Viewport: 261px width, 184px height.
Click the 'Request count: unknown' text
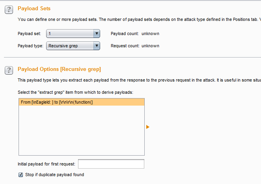point(135,46)
